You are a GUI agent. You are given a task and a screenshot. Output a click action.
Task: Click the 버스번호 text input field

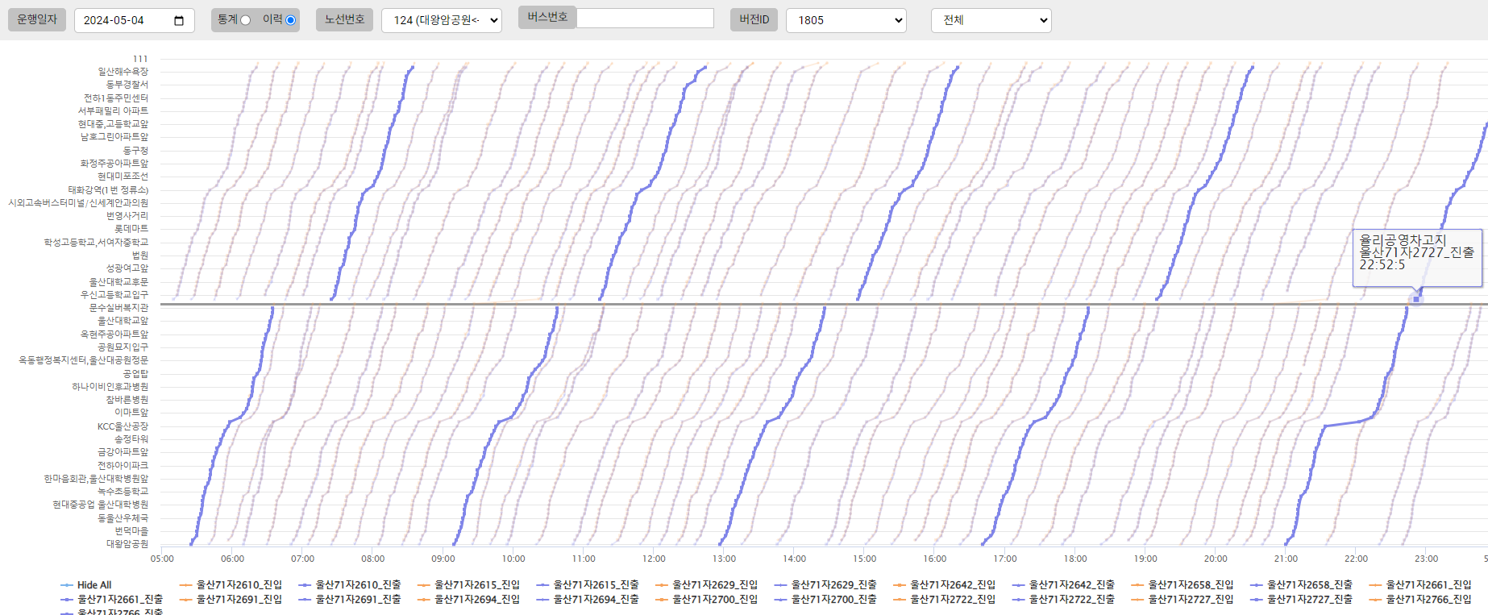[x=645, y=19]
